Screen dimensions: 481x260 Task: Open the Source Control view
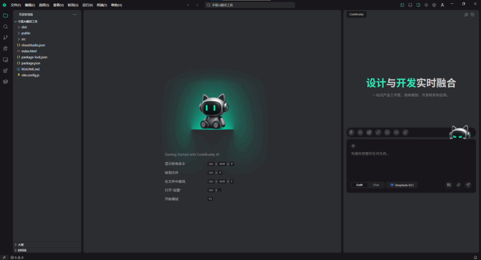(x=6, y=38)
